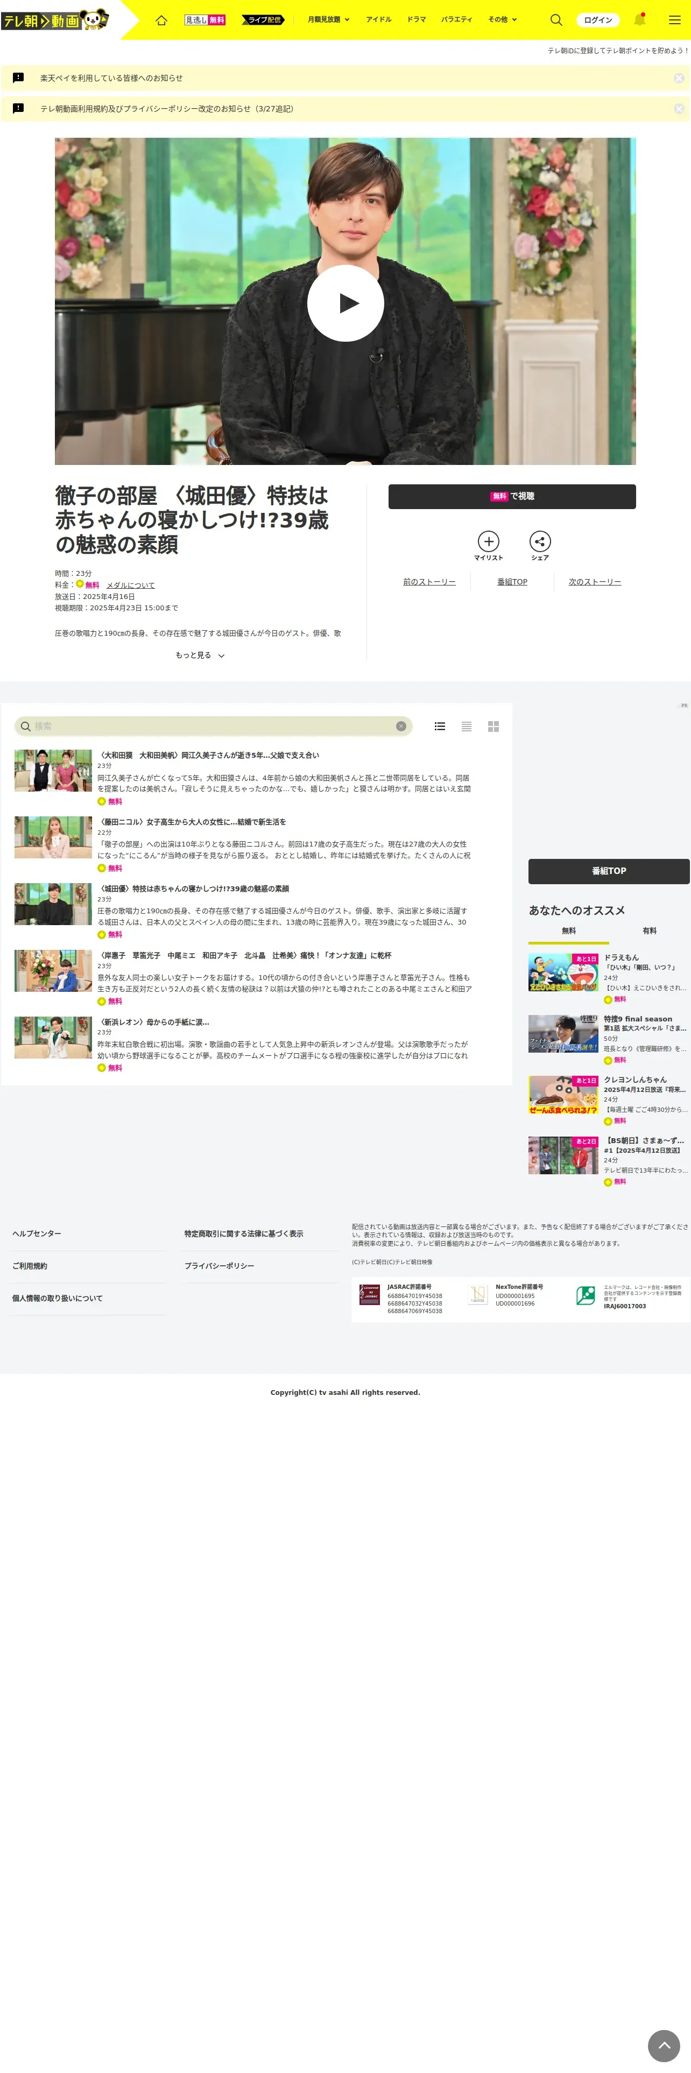Switch to detailed list view icon
691x2073 pixels.
[x=440, y=726]
